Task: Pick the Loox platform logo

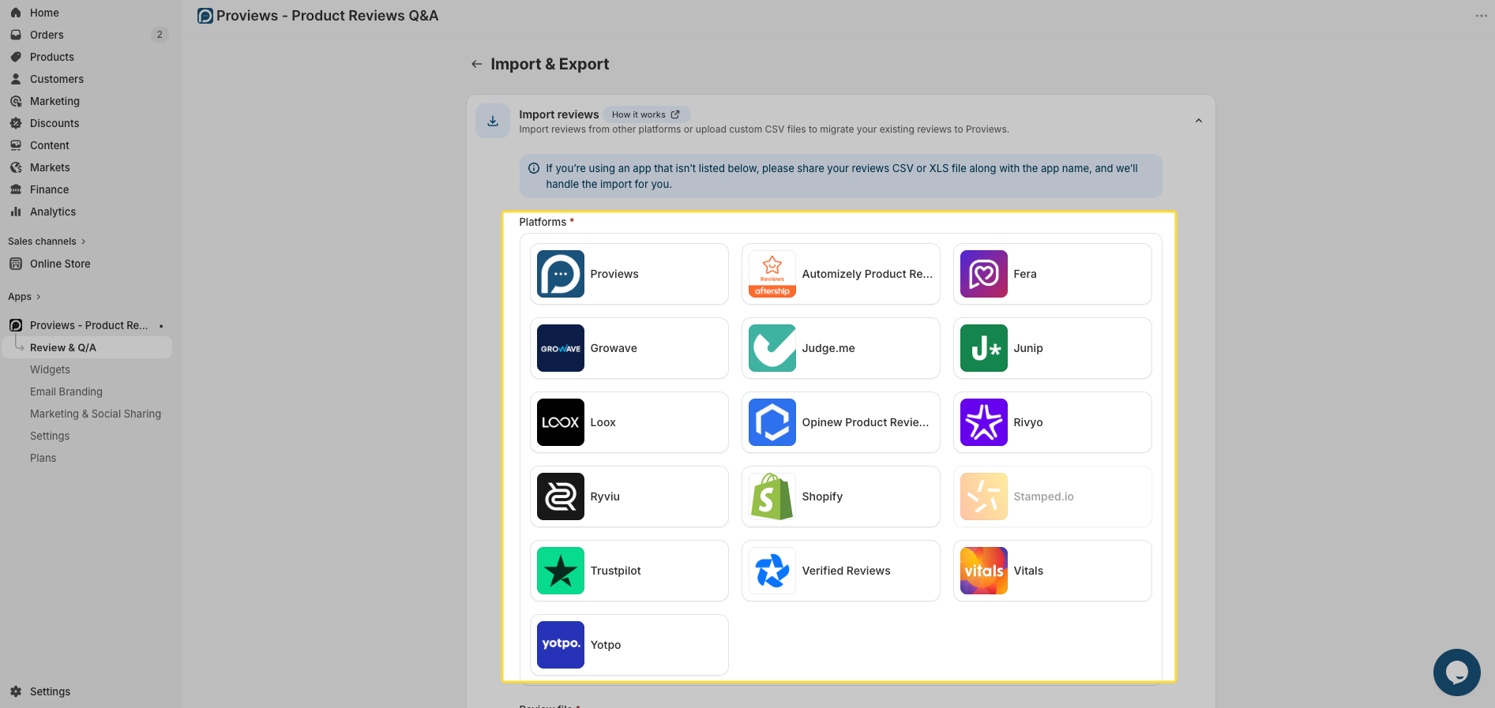Action: click(x=561, y=422)
